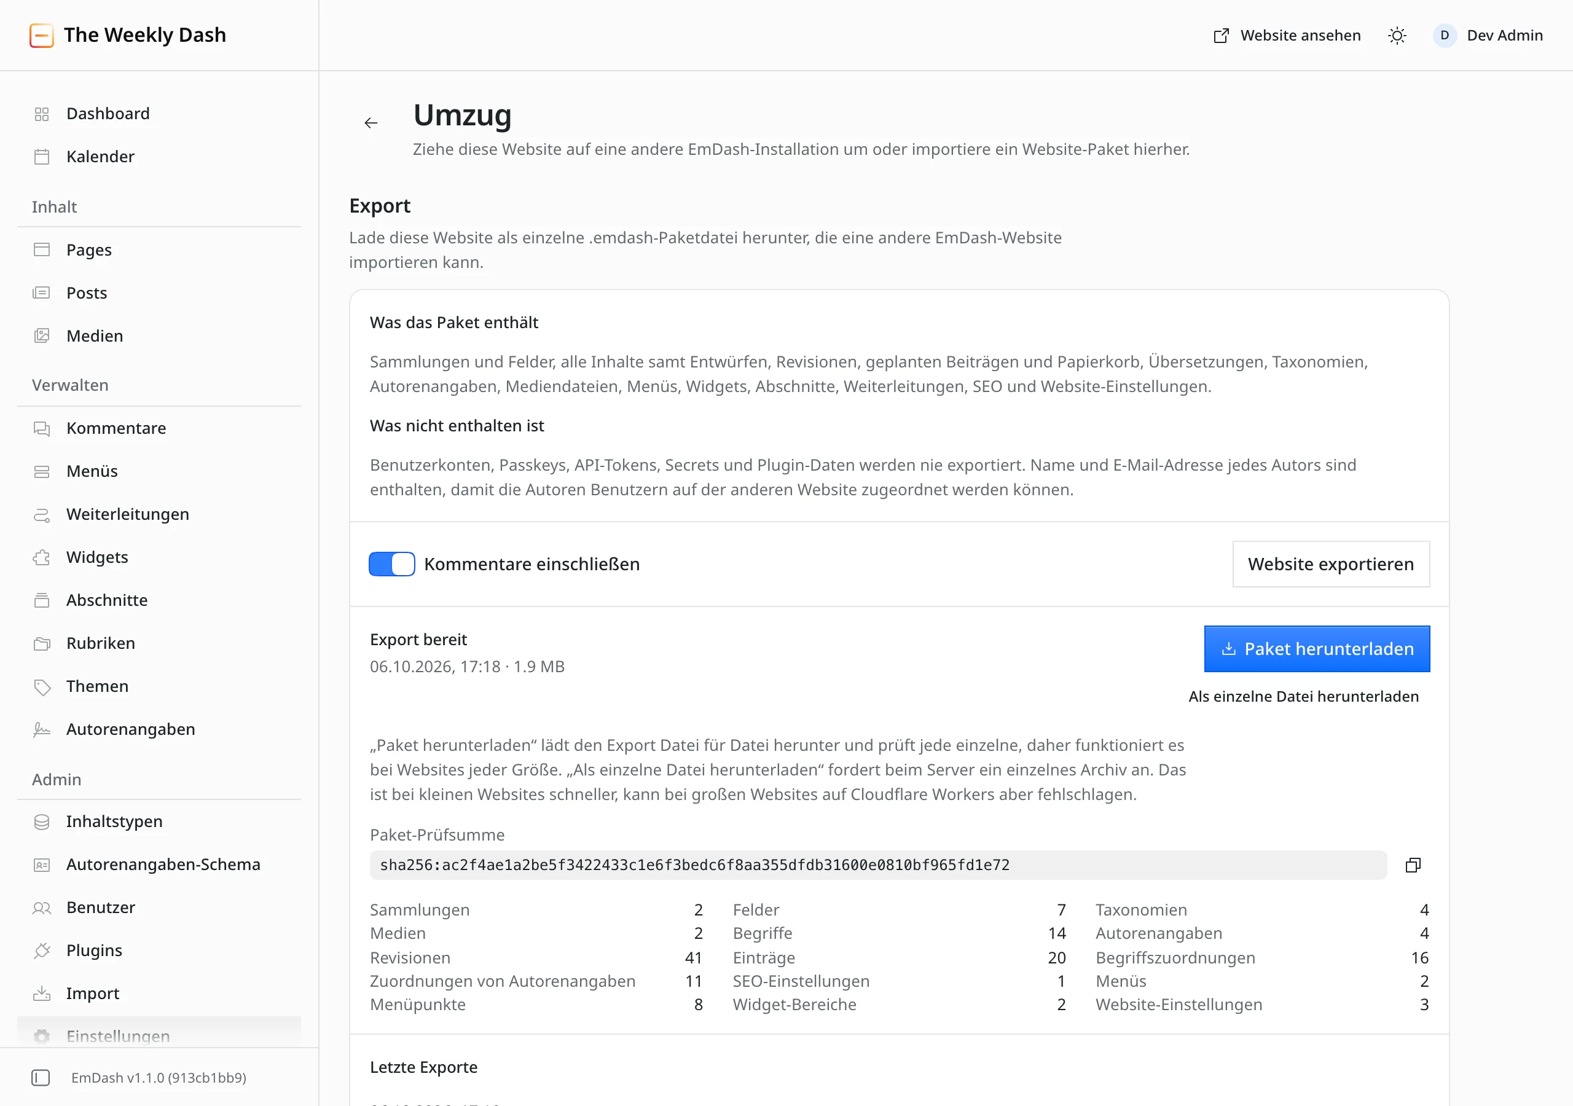
Task: Copy the package checksum with the copy icon
Action: pos(1413,865)
